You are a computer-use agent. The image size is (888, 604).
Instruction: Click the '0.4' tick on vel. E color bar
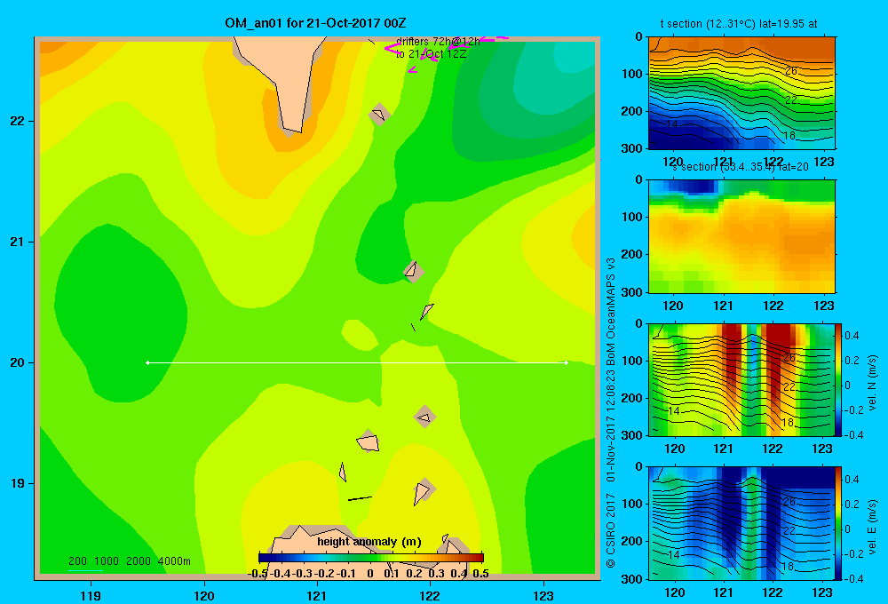coord(852,480)
